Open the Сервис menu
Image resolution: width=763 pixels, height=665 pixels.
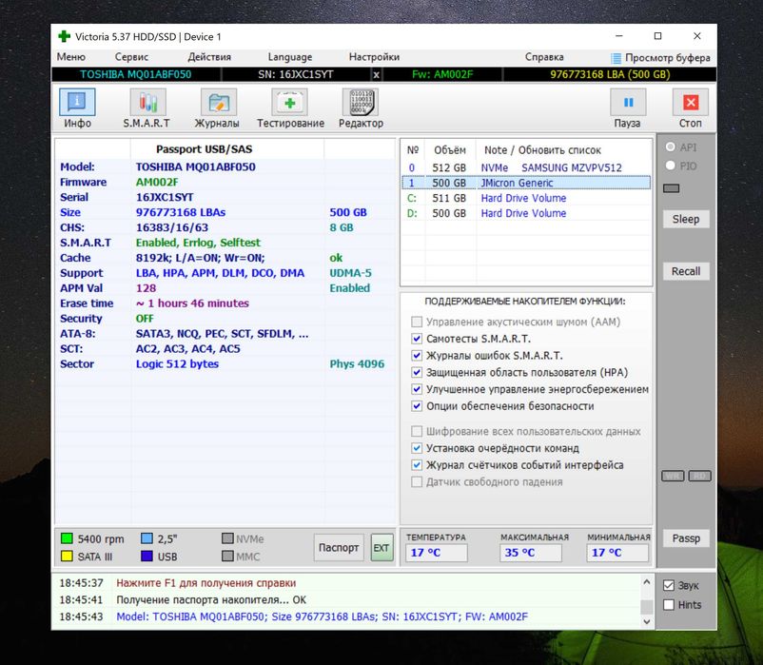coord(131,57)
